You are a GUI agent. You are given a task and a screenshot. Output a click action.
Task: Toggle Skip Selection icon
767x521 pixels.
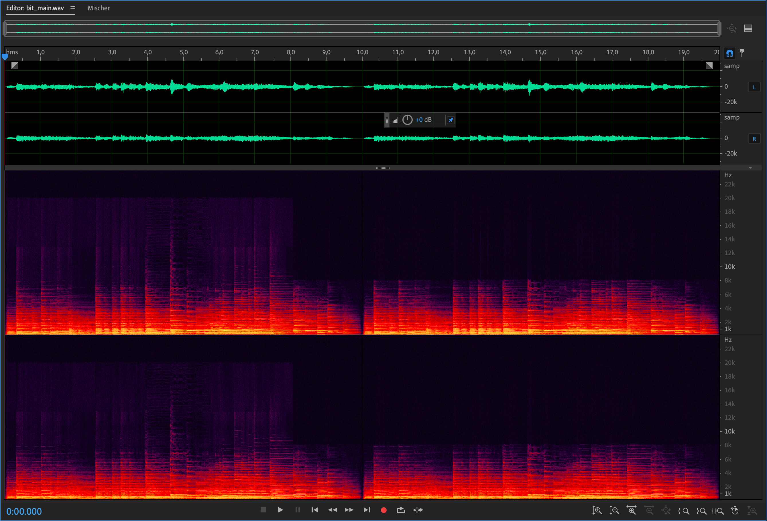(418, 510)
